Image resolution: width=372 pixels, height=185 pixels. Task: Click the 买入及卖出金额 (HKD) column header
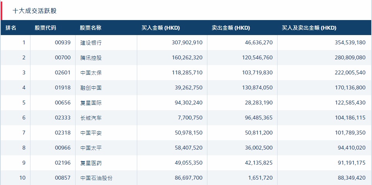tap(309, 28)
